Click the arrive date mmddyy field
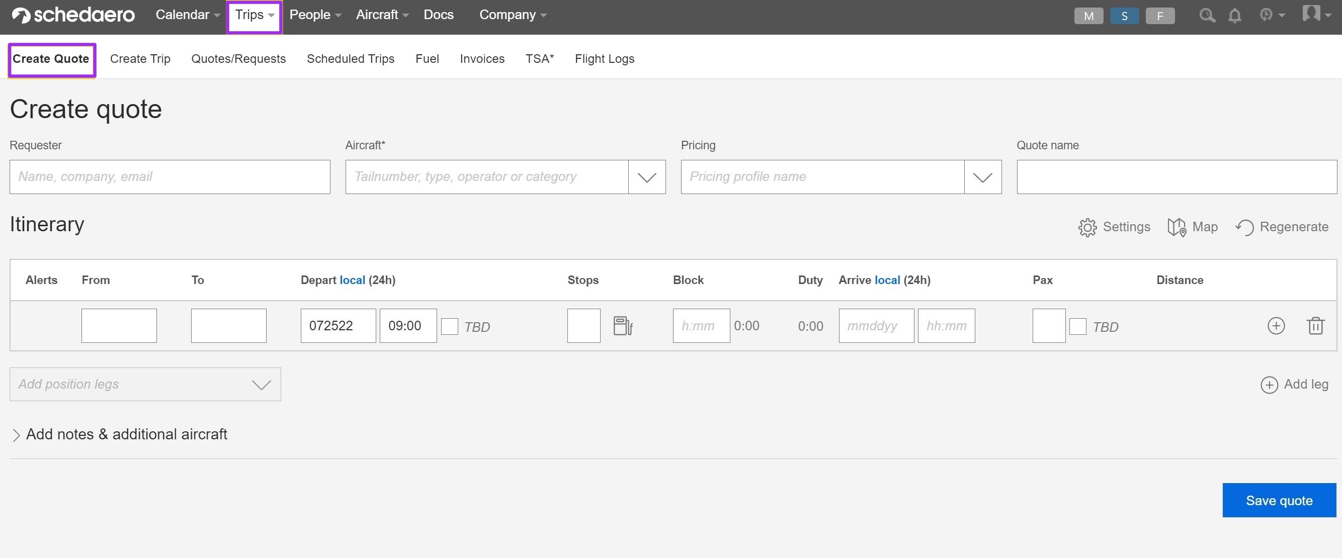The height and width of the screenshot is (558, 1342). tap(876, 326)
